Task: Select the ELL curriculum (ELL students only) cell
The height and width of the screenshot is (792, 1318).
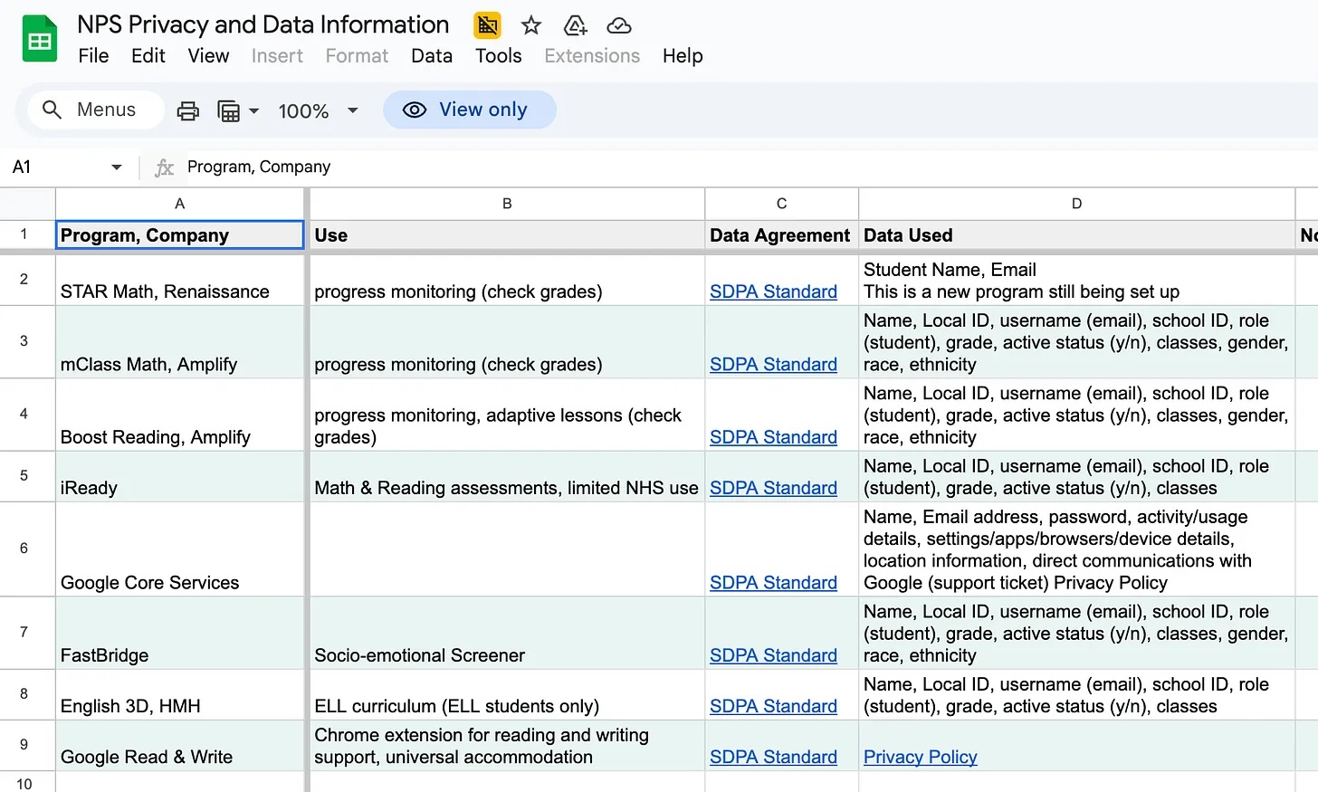Action: coord(507,695)
